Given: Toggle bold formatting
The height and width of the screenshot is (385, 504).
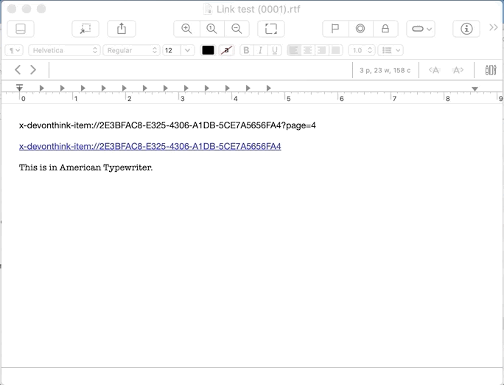Looking at the screenshot, I should 247,50.
